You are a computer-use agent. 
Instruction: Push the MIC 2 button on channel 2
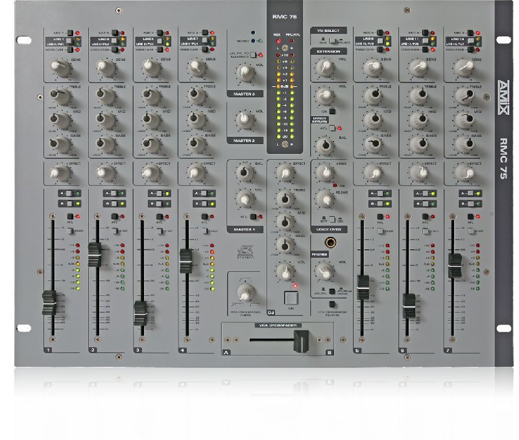tap(115, 33)
